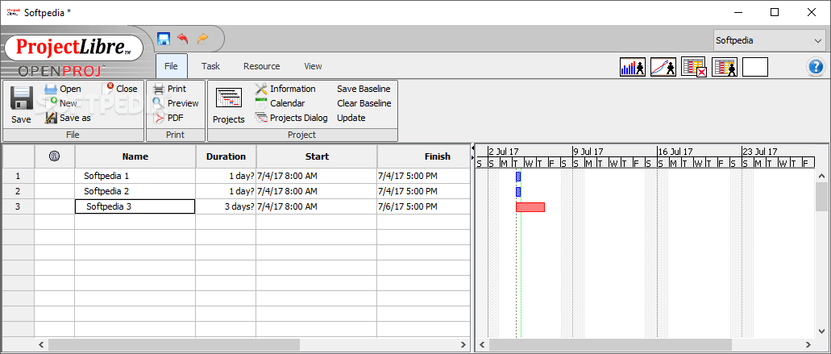Click the task usage table icon

(x=725, y=67)
